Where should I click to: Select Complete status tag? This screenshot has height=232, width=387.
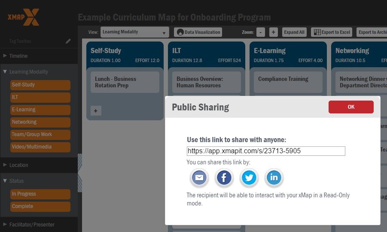tap(40, 207)
